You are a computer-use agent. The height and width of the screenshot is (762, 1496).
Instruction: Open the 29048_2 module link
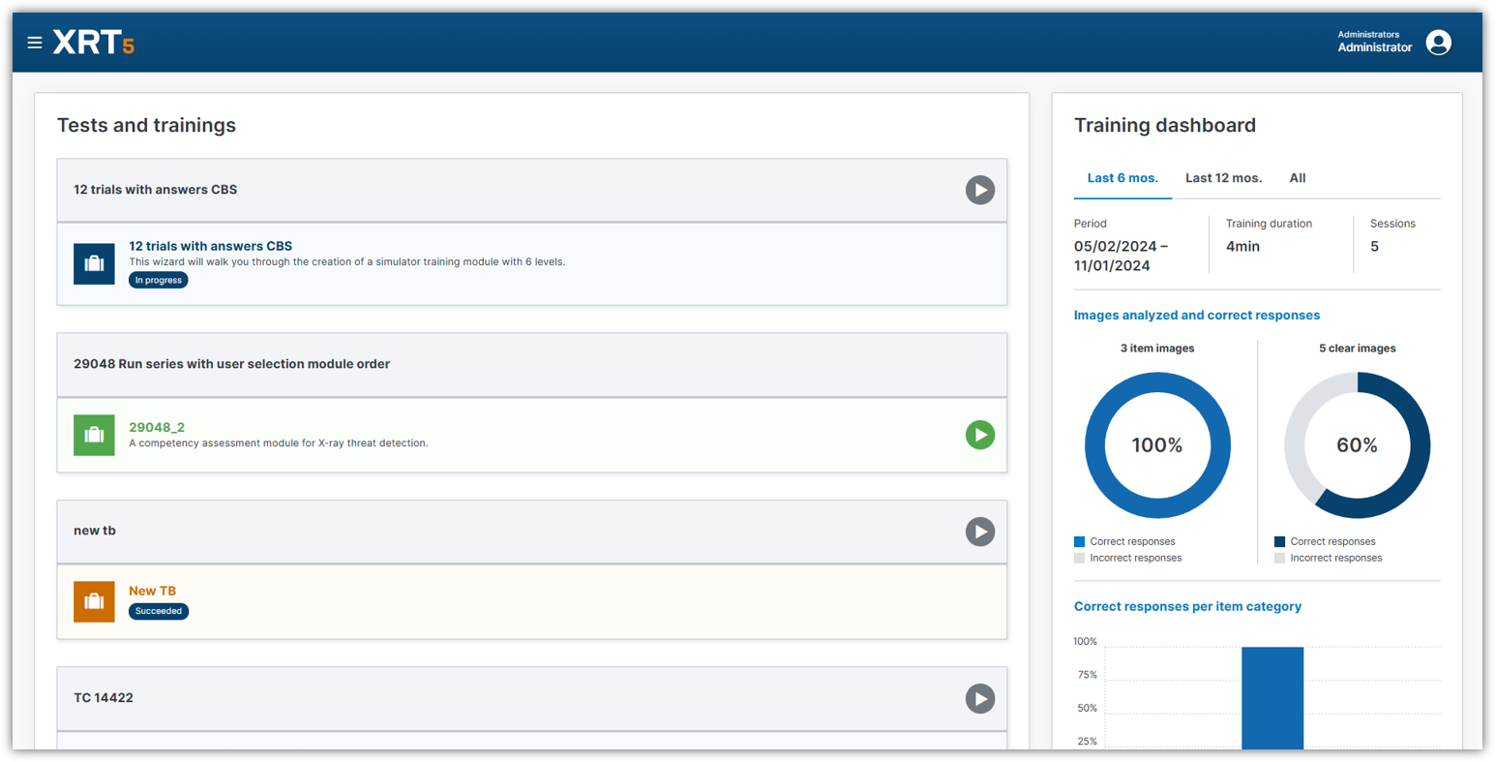pyautogui.click(x=157, y=427)
